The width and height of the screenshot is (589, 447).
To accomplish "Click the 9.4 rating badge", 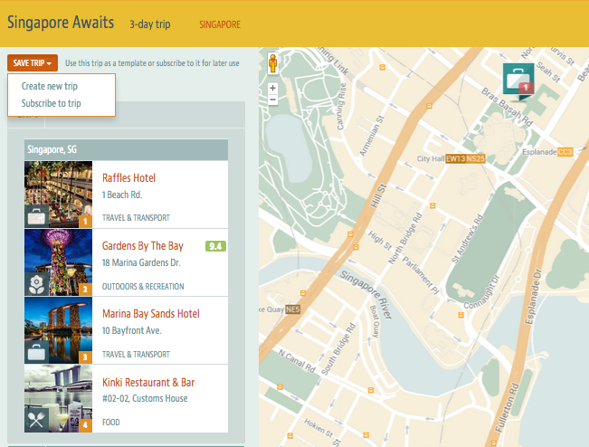I will tap(215, 246).
